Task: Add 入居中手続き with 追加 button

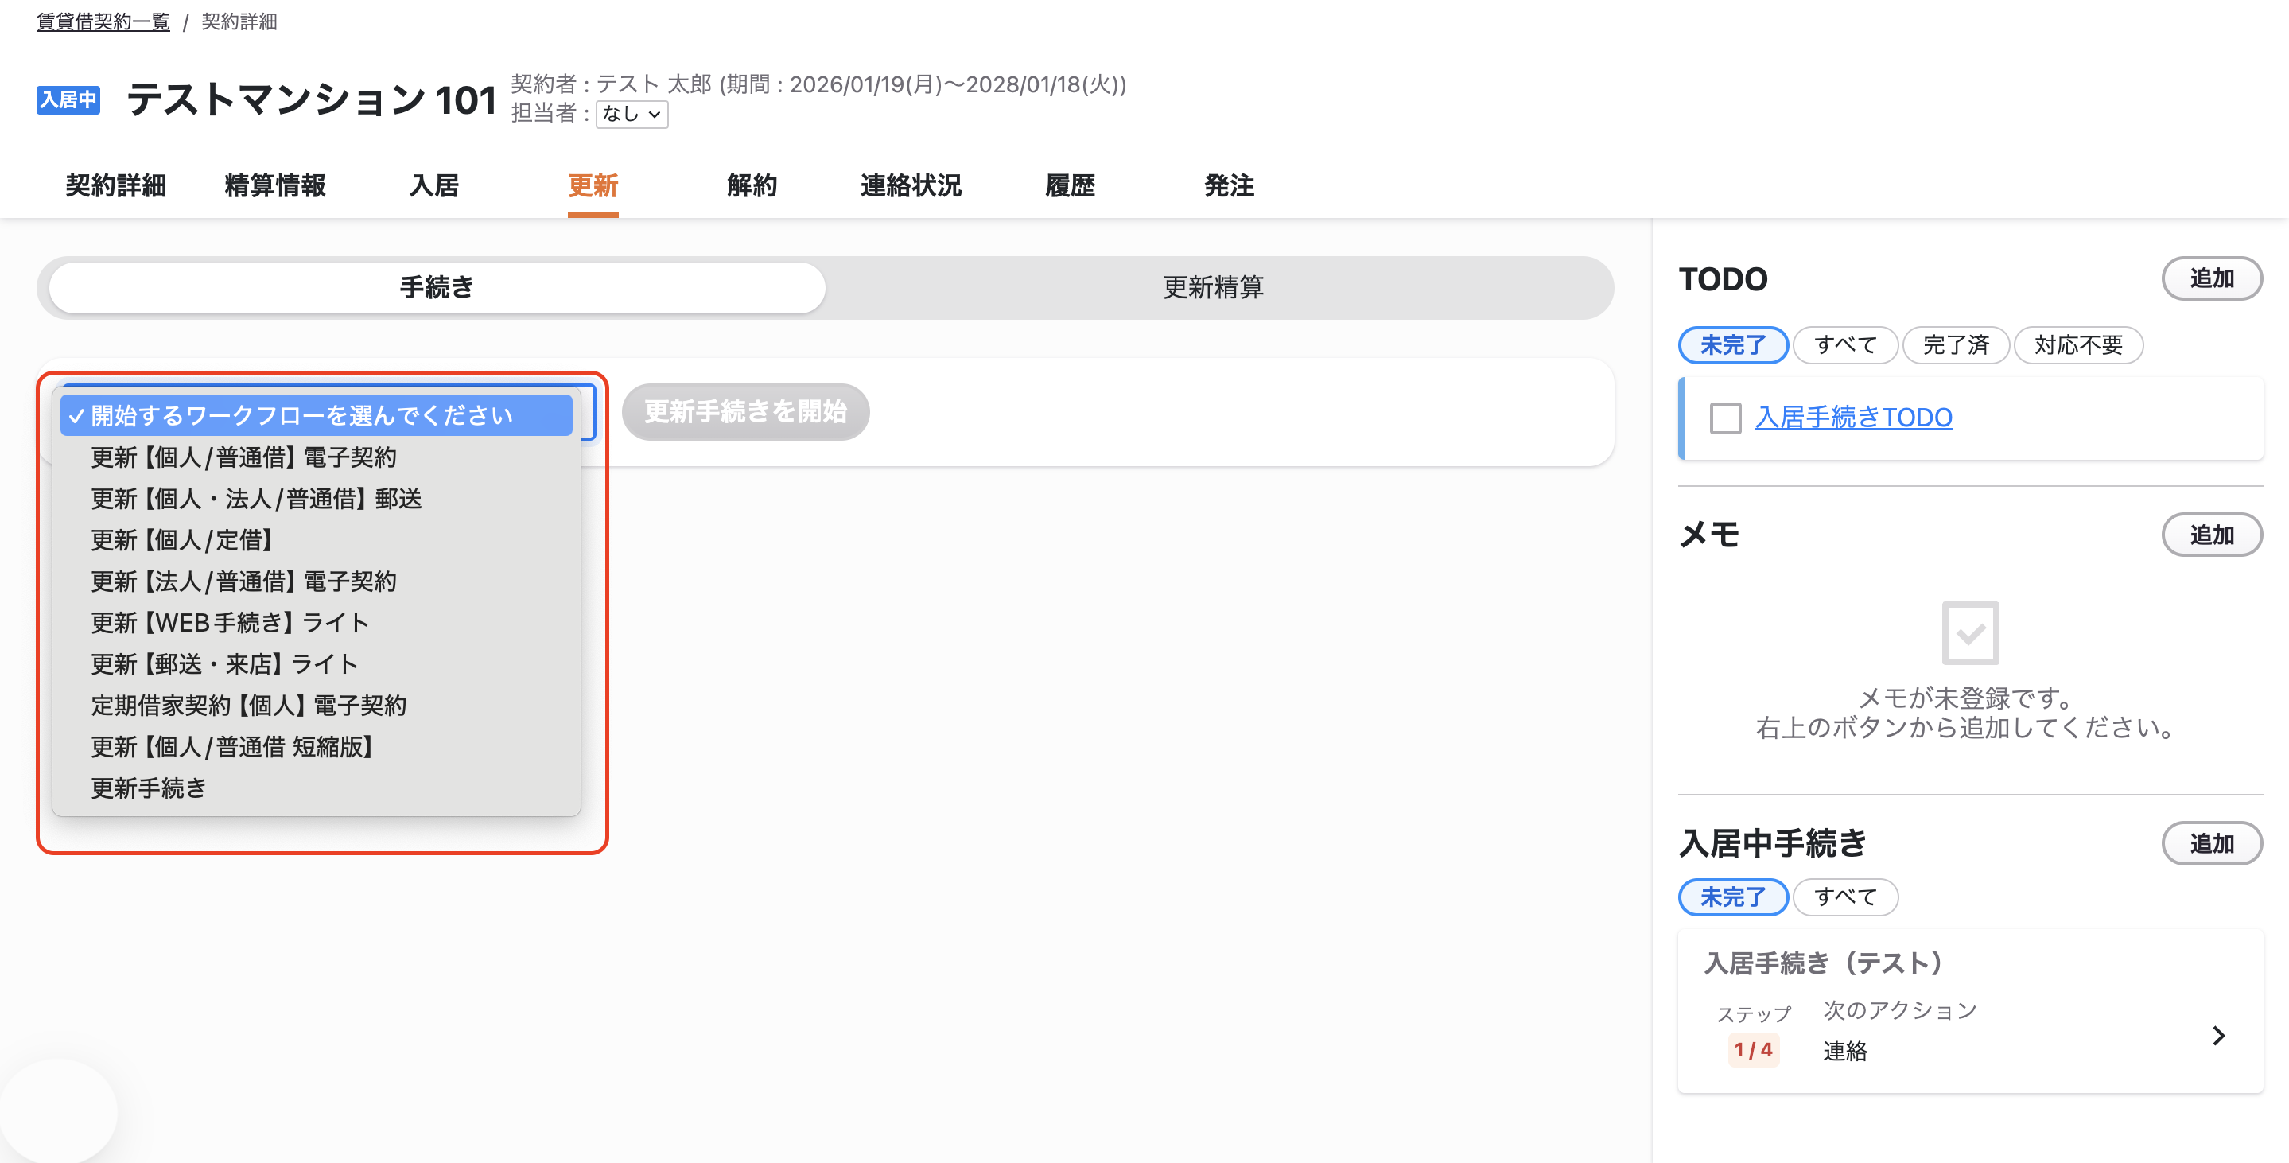Action: coord(2212,843)
